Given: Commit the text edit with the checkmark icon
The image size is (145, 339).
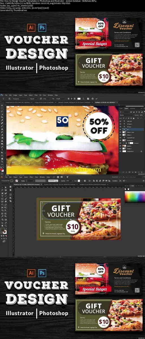Looking at the screenshot, I should pyautogui.click(x=96, y=98).
